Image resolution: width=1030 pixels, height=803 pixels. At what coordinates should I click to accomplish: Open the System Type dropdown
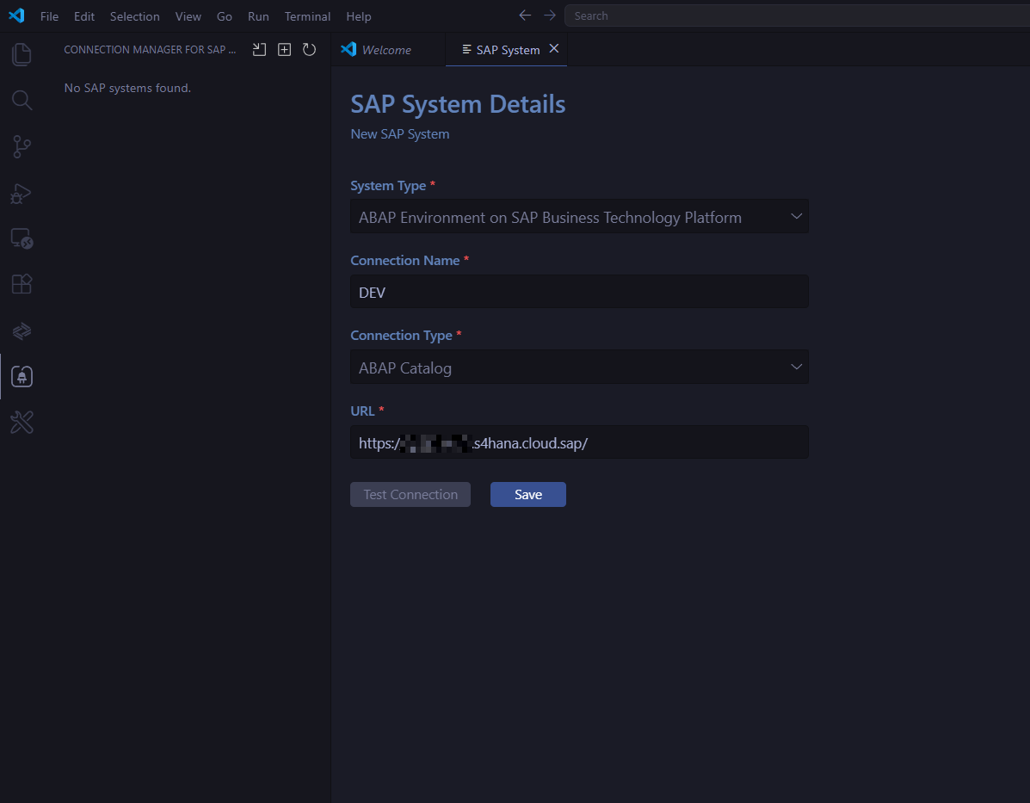(579, 217)
